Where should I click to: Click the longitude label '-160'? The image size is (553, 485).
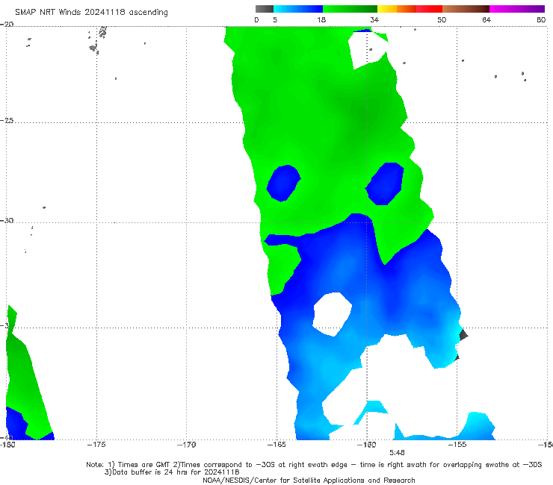click(x=366, y=445)
